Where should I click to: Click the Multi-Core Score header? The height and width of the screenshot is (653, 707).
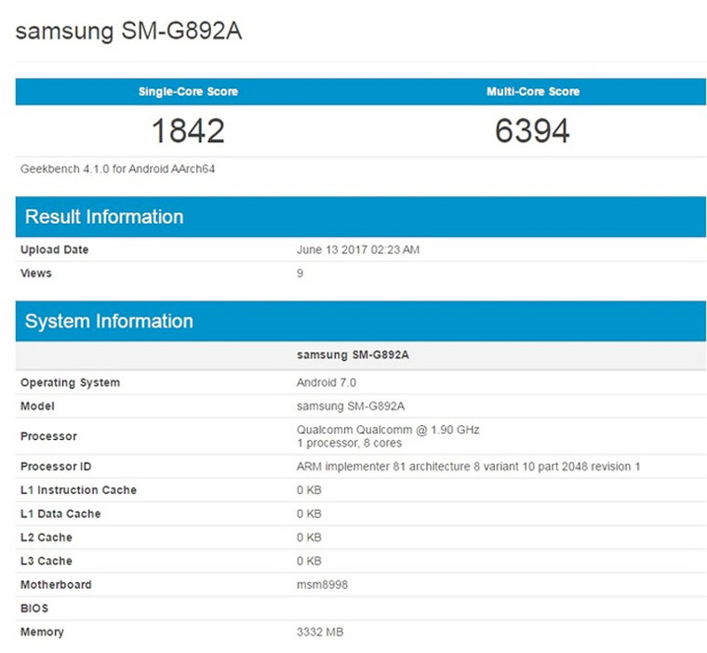(x=532, y=91)
